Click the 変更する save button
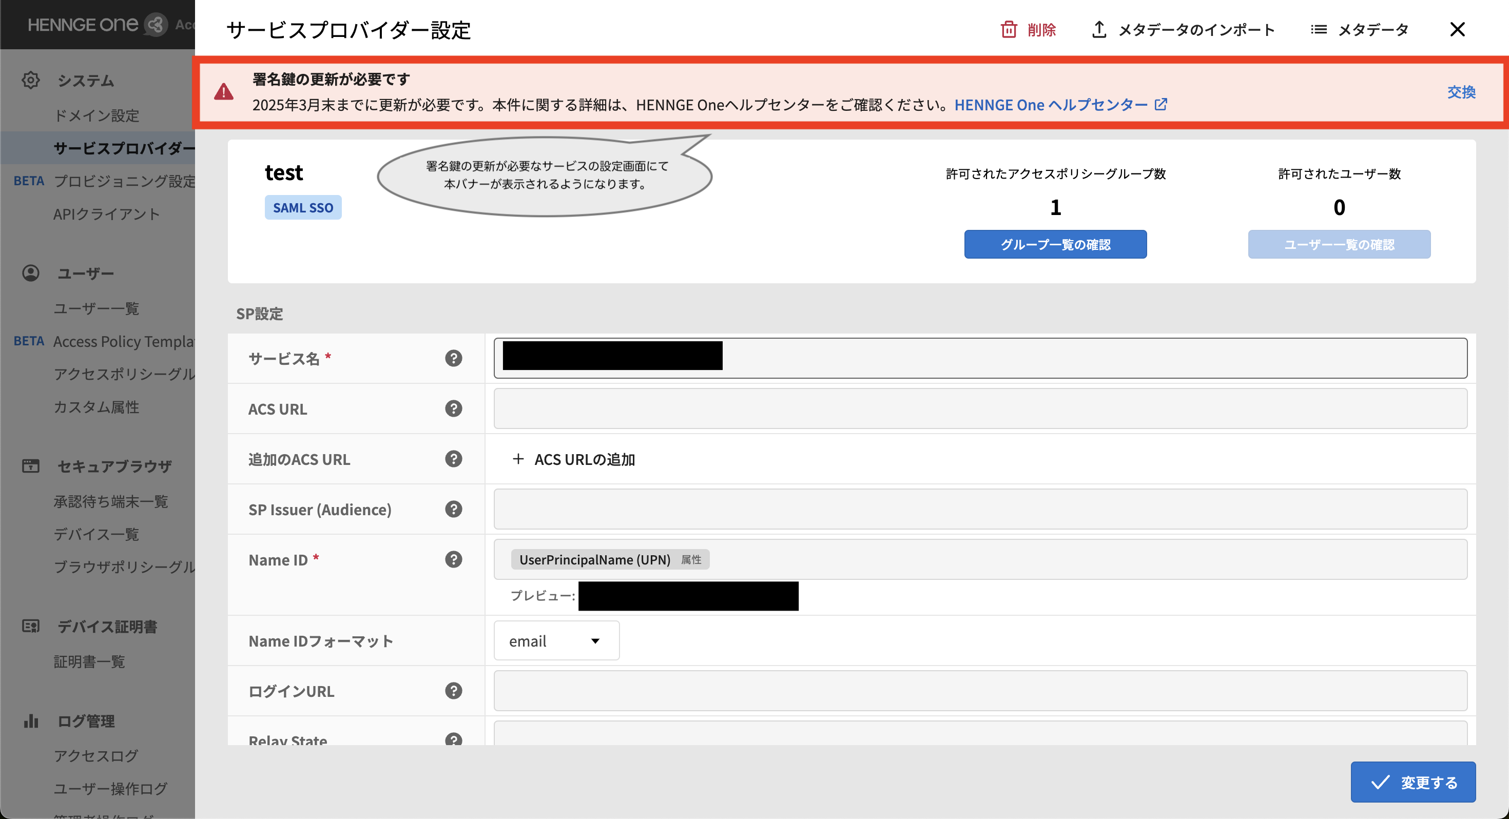Viewport: 1509px width, 819px height. click(x=1413, y=782)
